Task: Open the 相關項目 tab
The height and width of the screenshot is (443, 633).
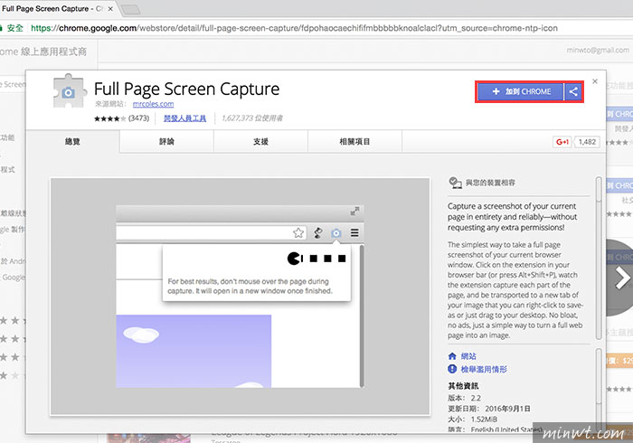Action: pyautogui.click(x=354, y=142)
